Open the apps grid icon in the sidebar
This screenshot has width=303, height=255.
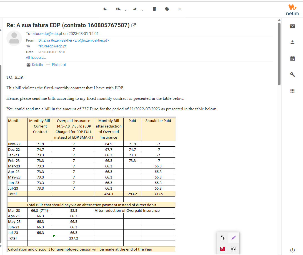(292, 91)
